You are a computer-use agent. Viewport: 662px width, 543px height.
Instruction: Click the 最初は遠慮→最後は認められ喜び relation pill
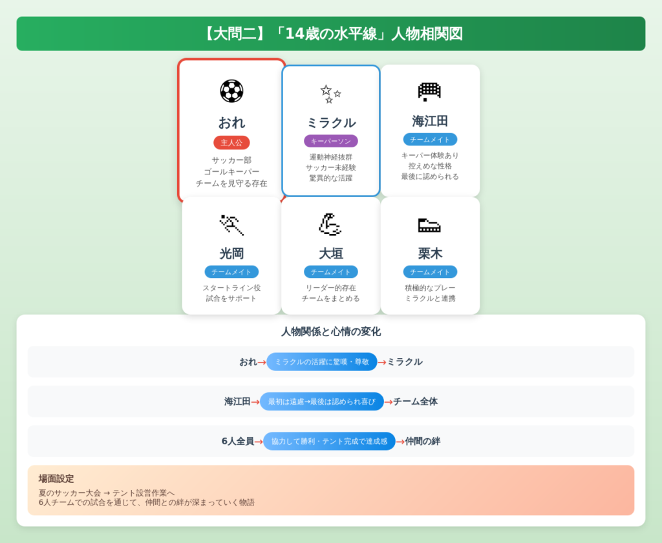click(321, 401)
